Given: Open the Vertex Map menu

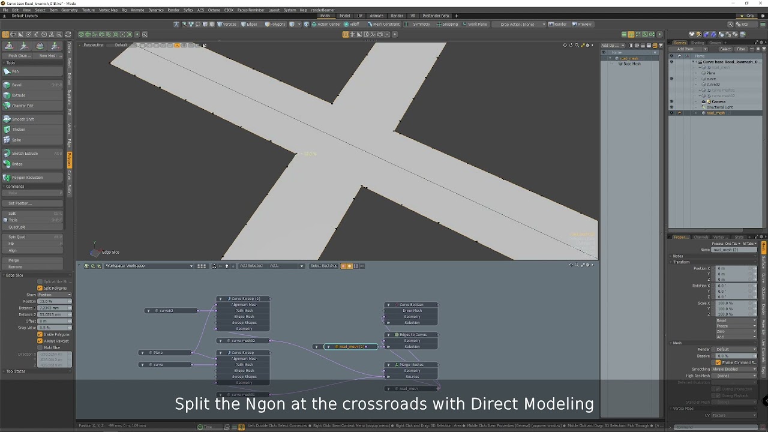Looking at the screenshot, I should (108, 10).
